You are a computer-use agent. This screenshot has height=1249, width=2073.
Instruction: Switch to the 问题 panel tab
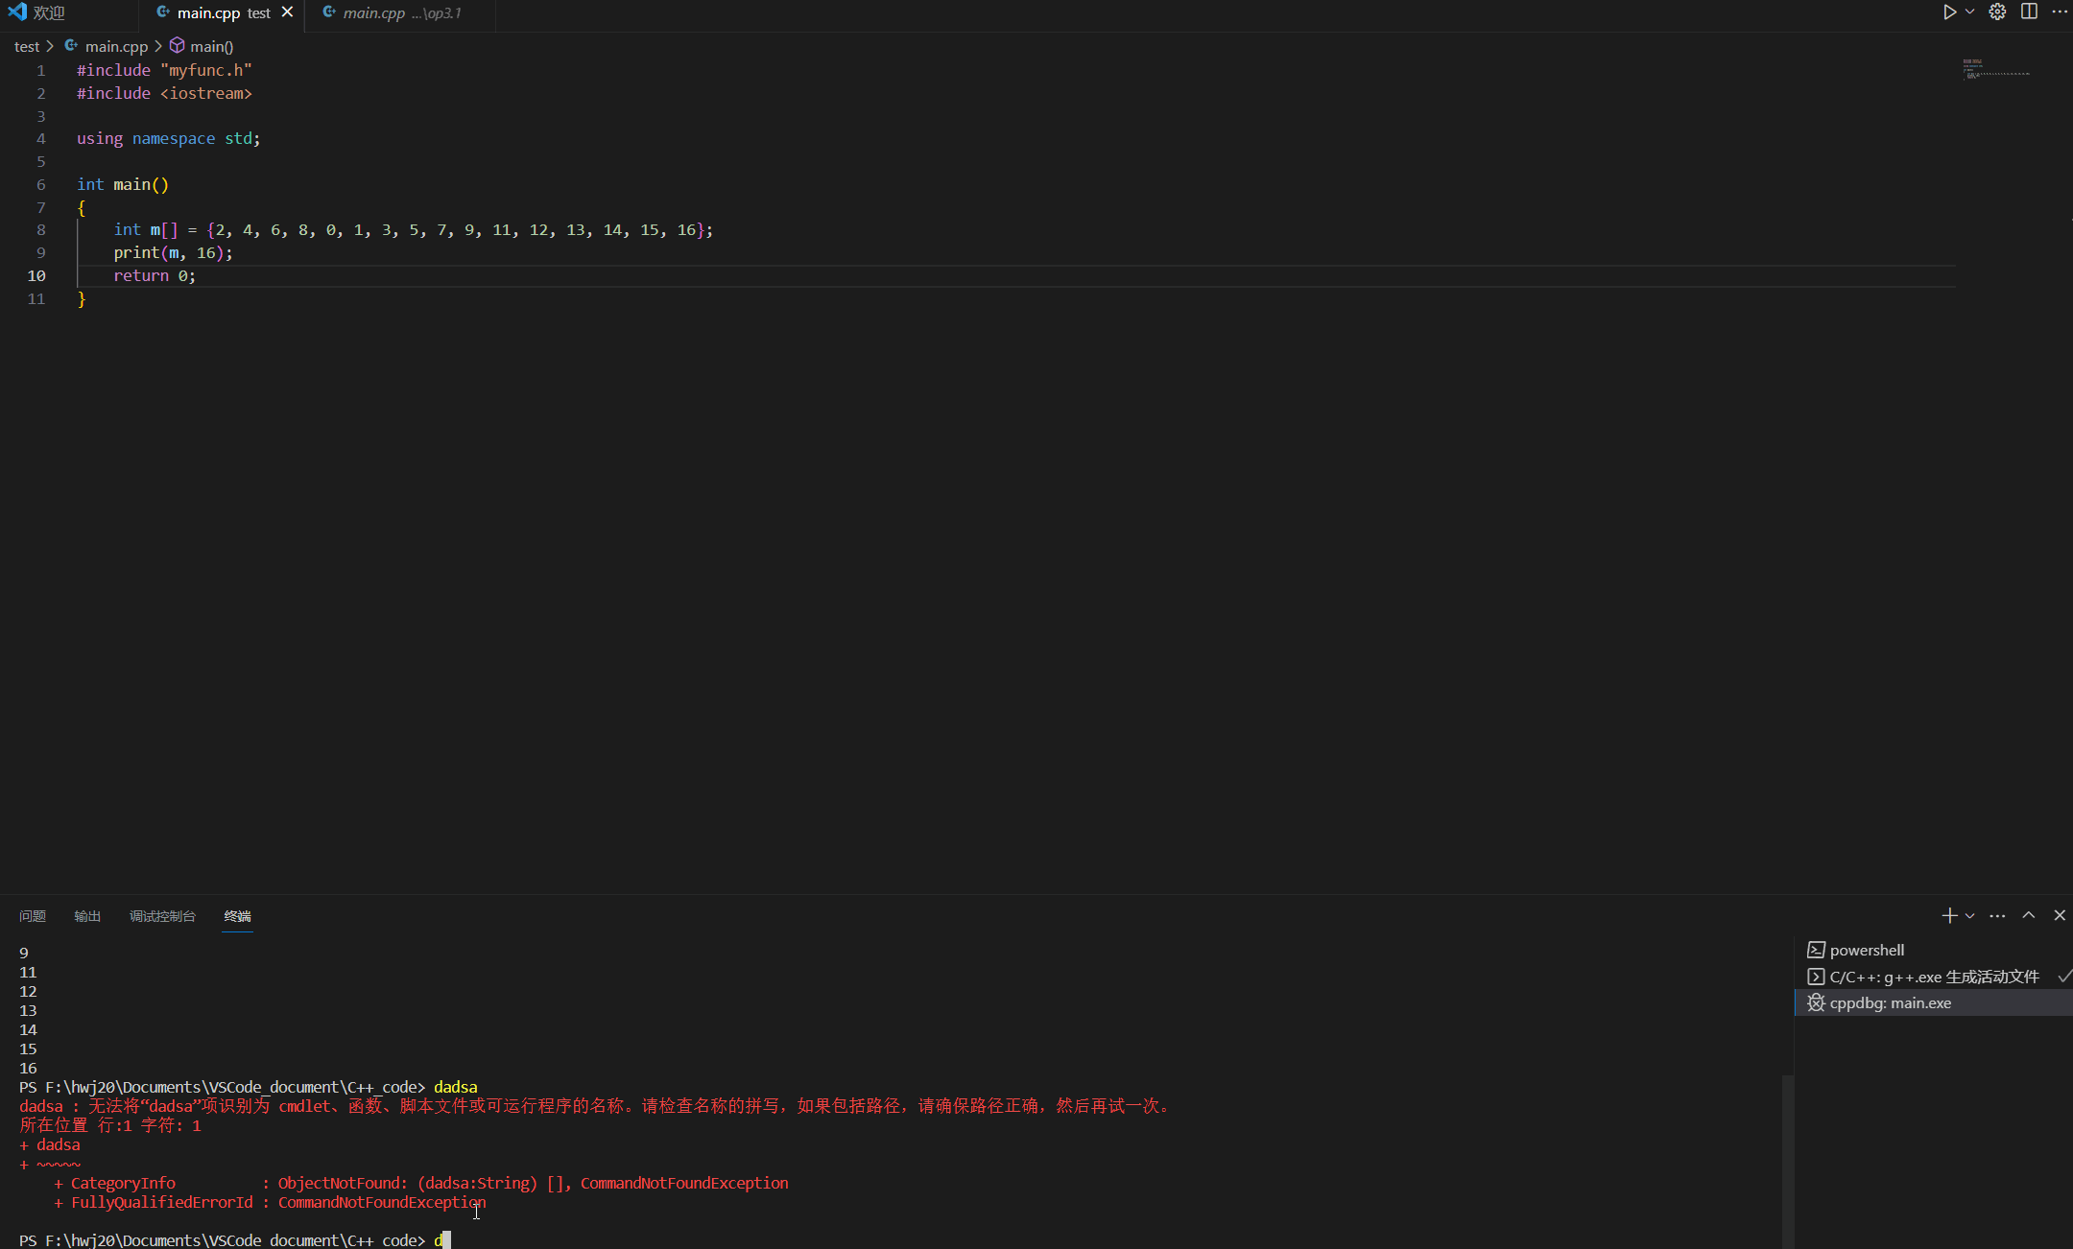[x=33, y=916]
